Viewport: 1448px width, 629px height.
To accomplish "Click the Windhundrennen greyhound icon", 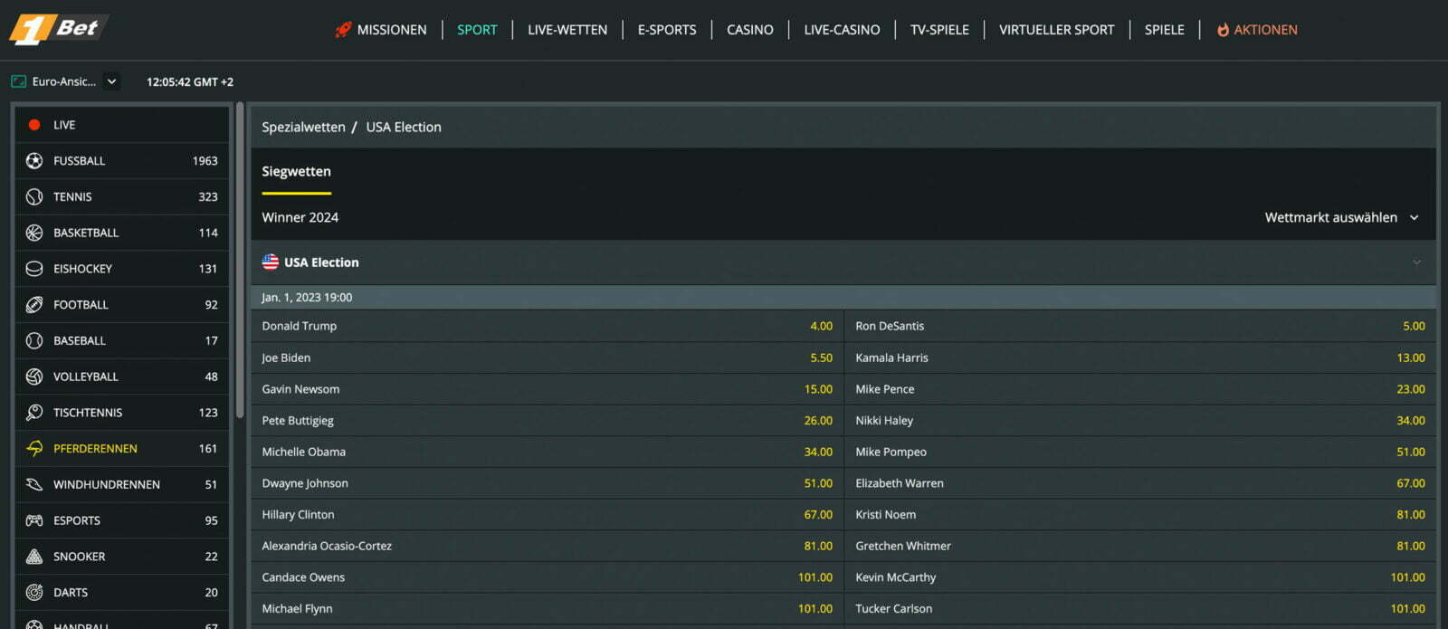I will pos(34,484).
